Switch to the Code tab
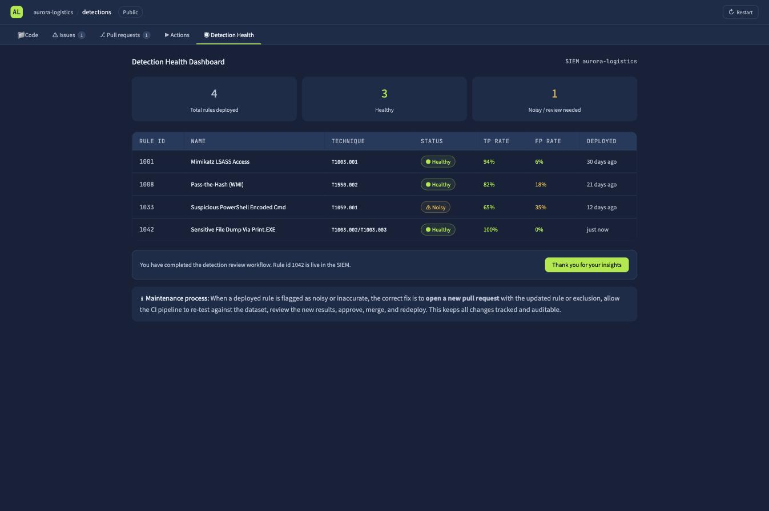This screenshot has width=769, height=511. (28, 35)
